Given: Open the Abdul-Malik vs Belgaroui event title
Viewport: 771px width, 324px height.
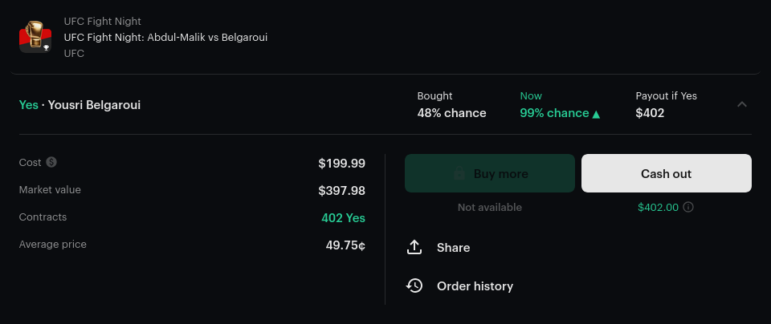Looking at the screenshot, I should (165, 37).
